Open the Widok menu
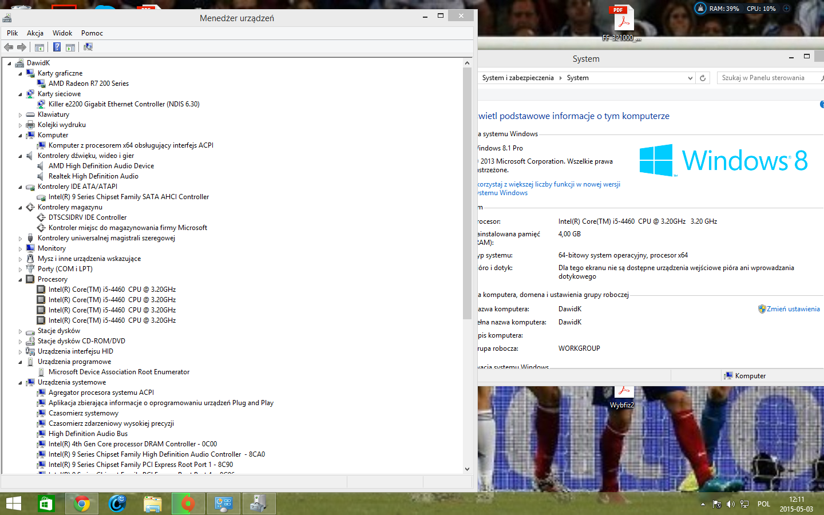This screenshot has height=515, width=824. tap(62, 33)
